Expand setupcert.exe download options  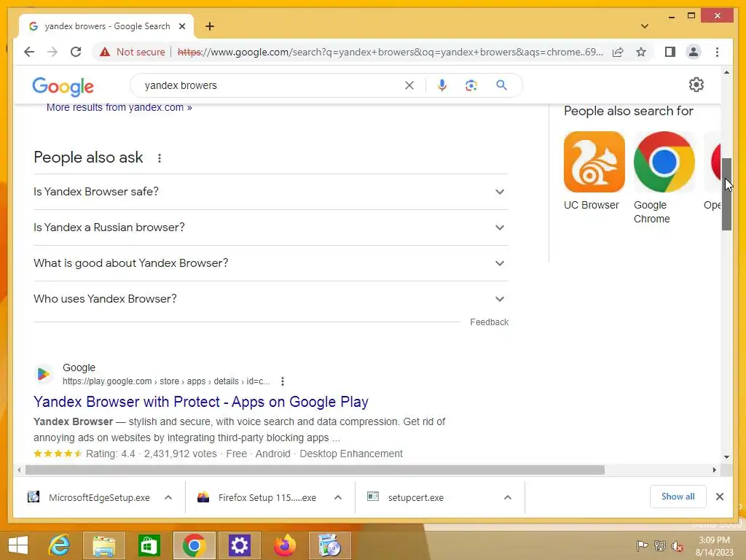click(x=508, y=497)
